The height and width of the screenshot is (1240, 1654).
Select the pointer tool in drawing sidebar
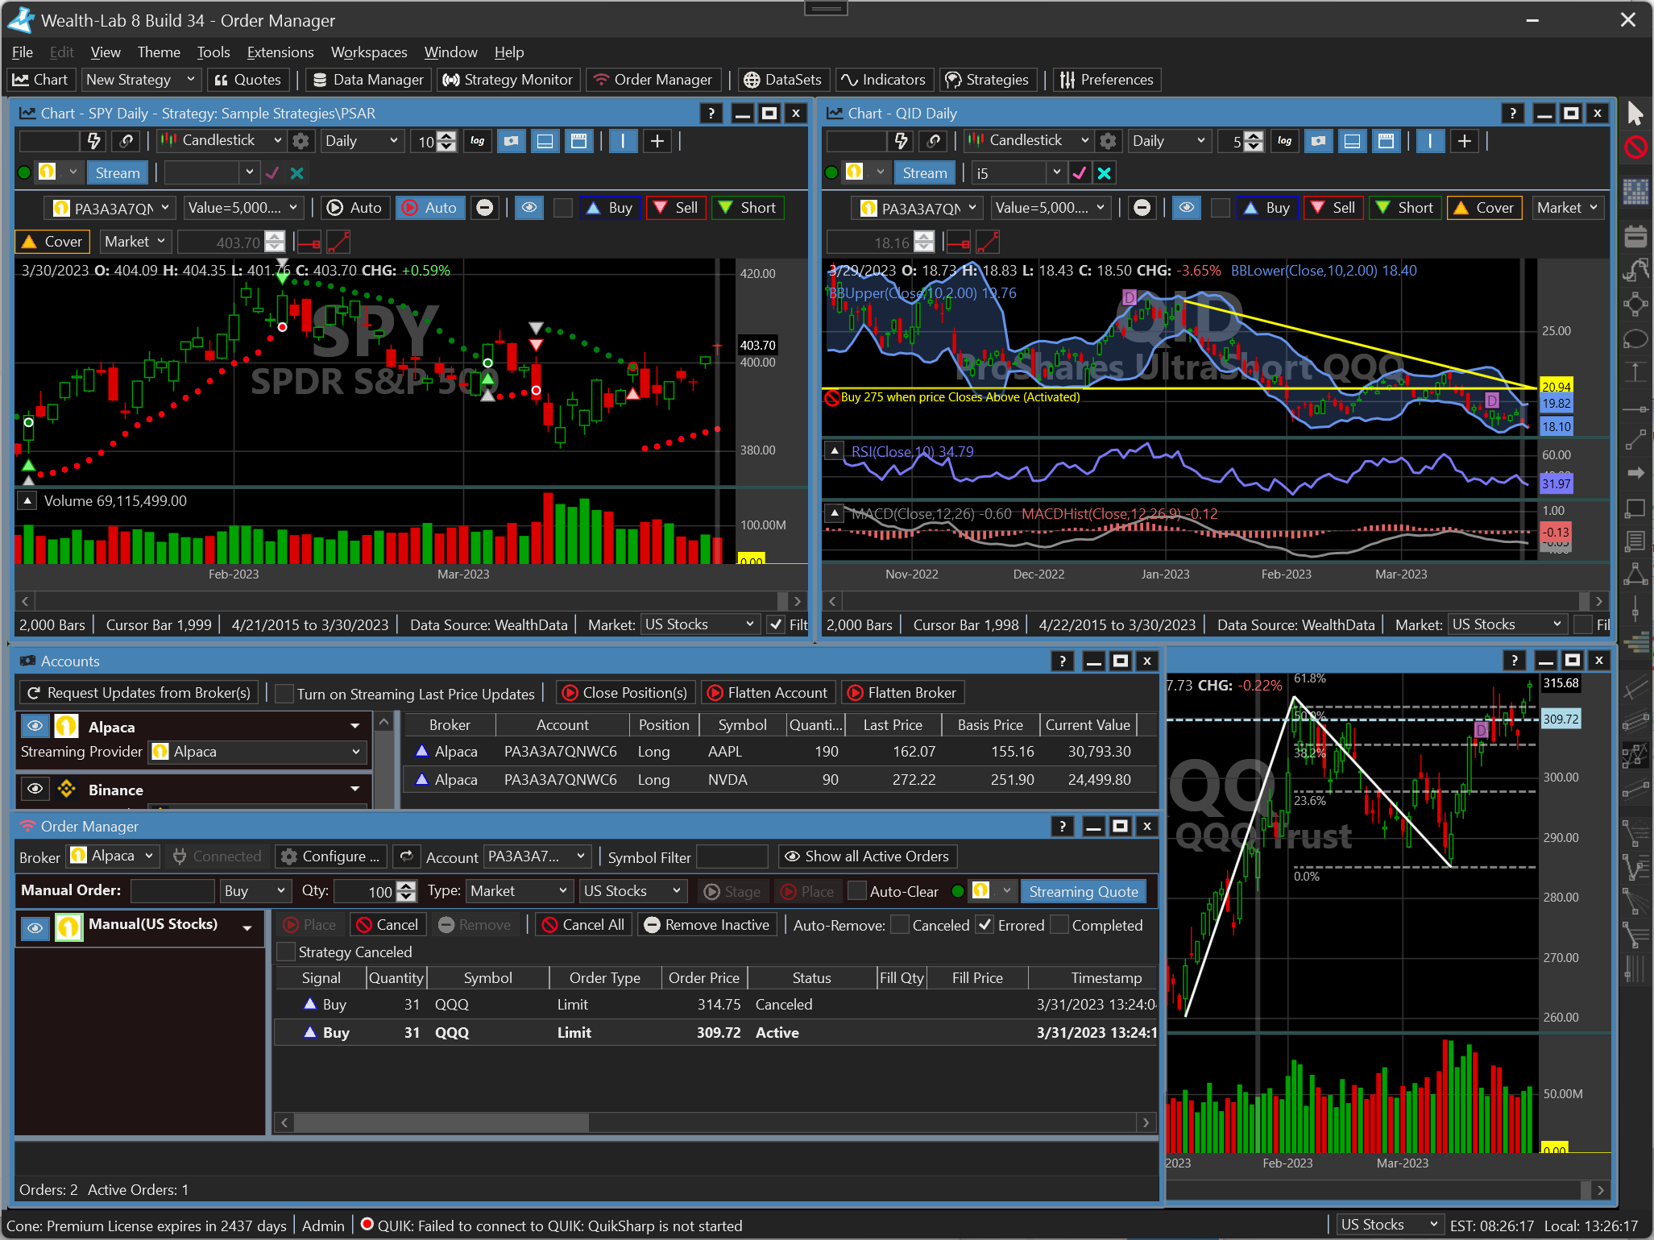1635,114
